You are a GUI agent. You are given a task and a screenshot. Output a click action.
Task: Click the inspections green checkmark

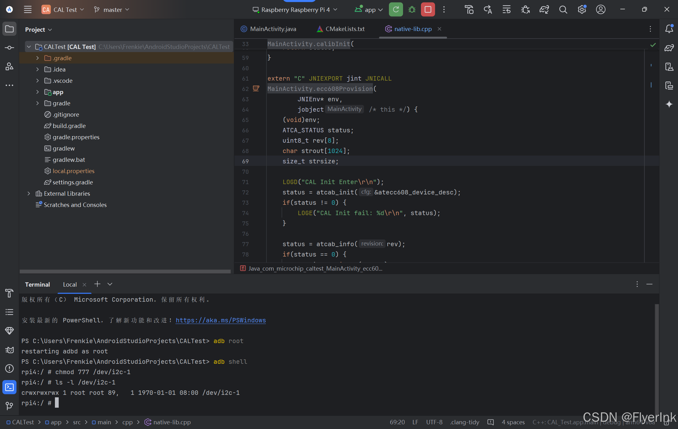coord(653,45)
